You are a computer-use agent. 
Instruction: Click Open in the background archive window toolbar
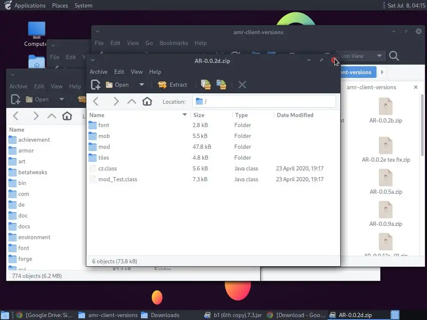37,99
